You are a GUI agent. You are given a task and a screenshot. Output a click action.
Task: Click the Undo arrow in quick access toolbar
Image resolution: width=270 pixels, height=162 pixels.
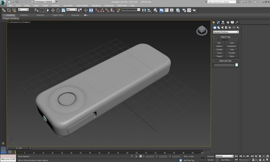(x=21, y=2)
